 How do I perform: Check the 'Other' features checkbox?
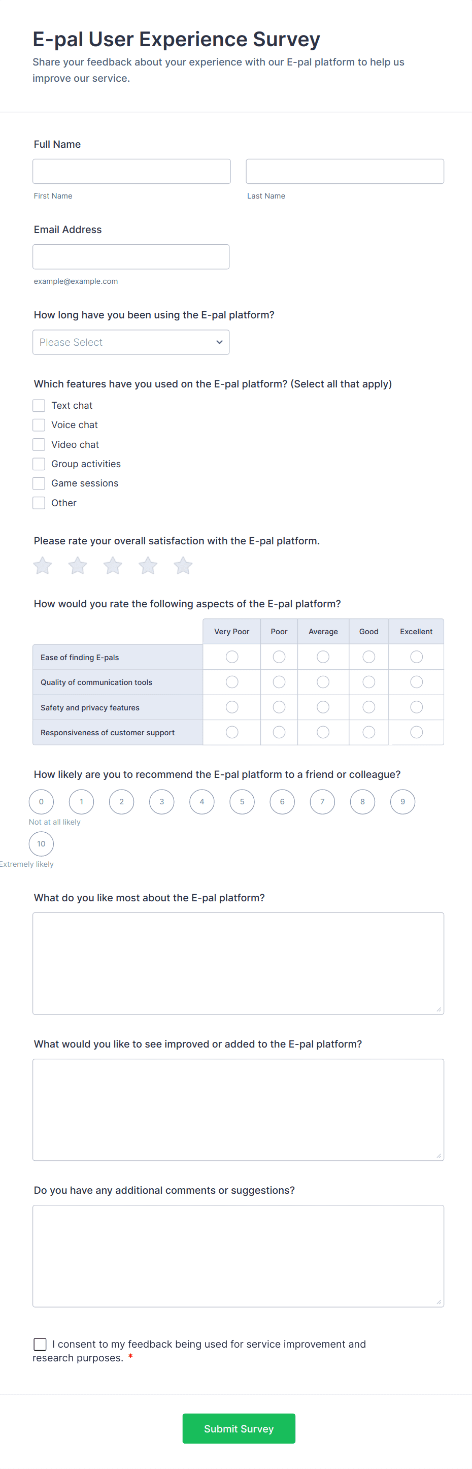pos(39,502)
